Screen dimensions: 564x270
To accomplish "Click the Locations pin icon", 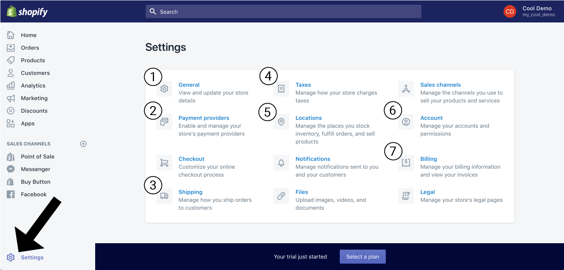I will point(281,122).
